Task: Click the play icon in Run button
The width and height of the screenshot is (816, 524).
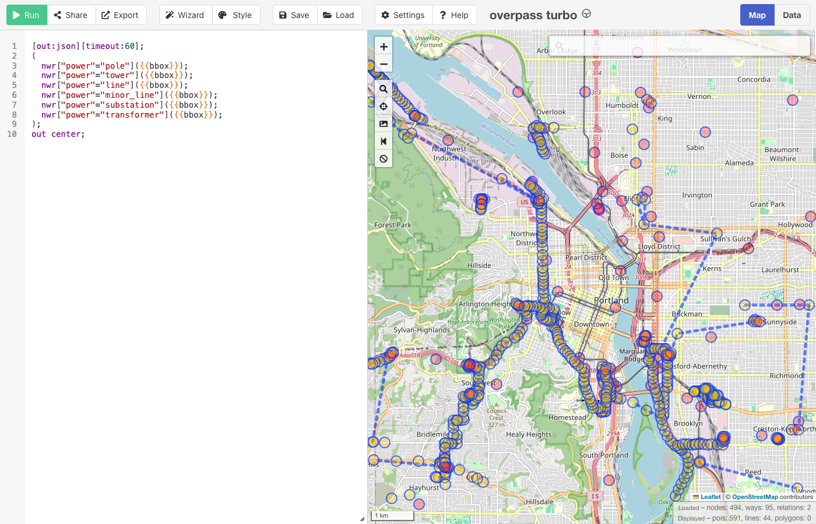Action: (x=16, y=15)
